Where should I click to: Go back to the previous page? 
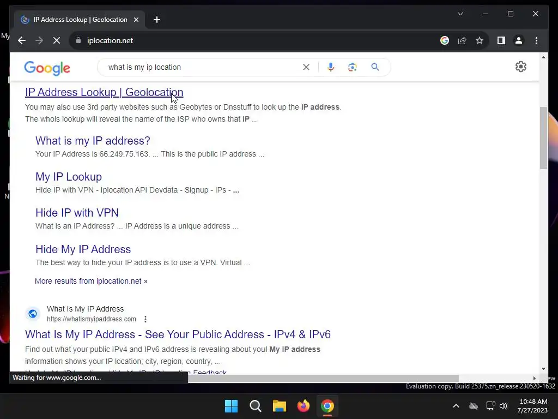22,40
